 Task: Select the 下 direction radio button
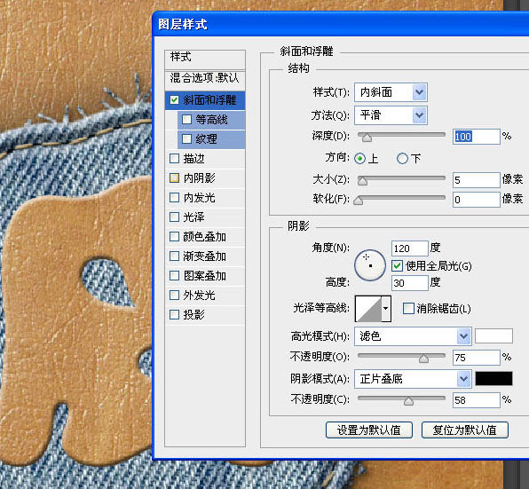point(402,158)
